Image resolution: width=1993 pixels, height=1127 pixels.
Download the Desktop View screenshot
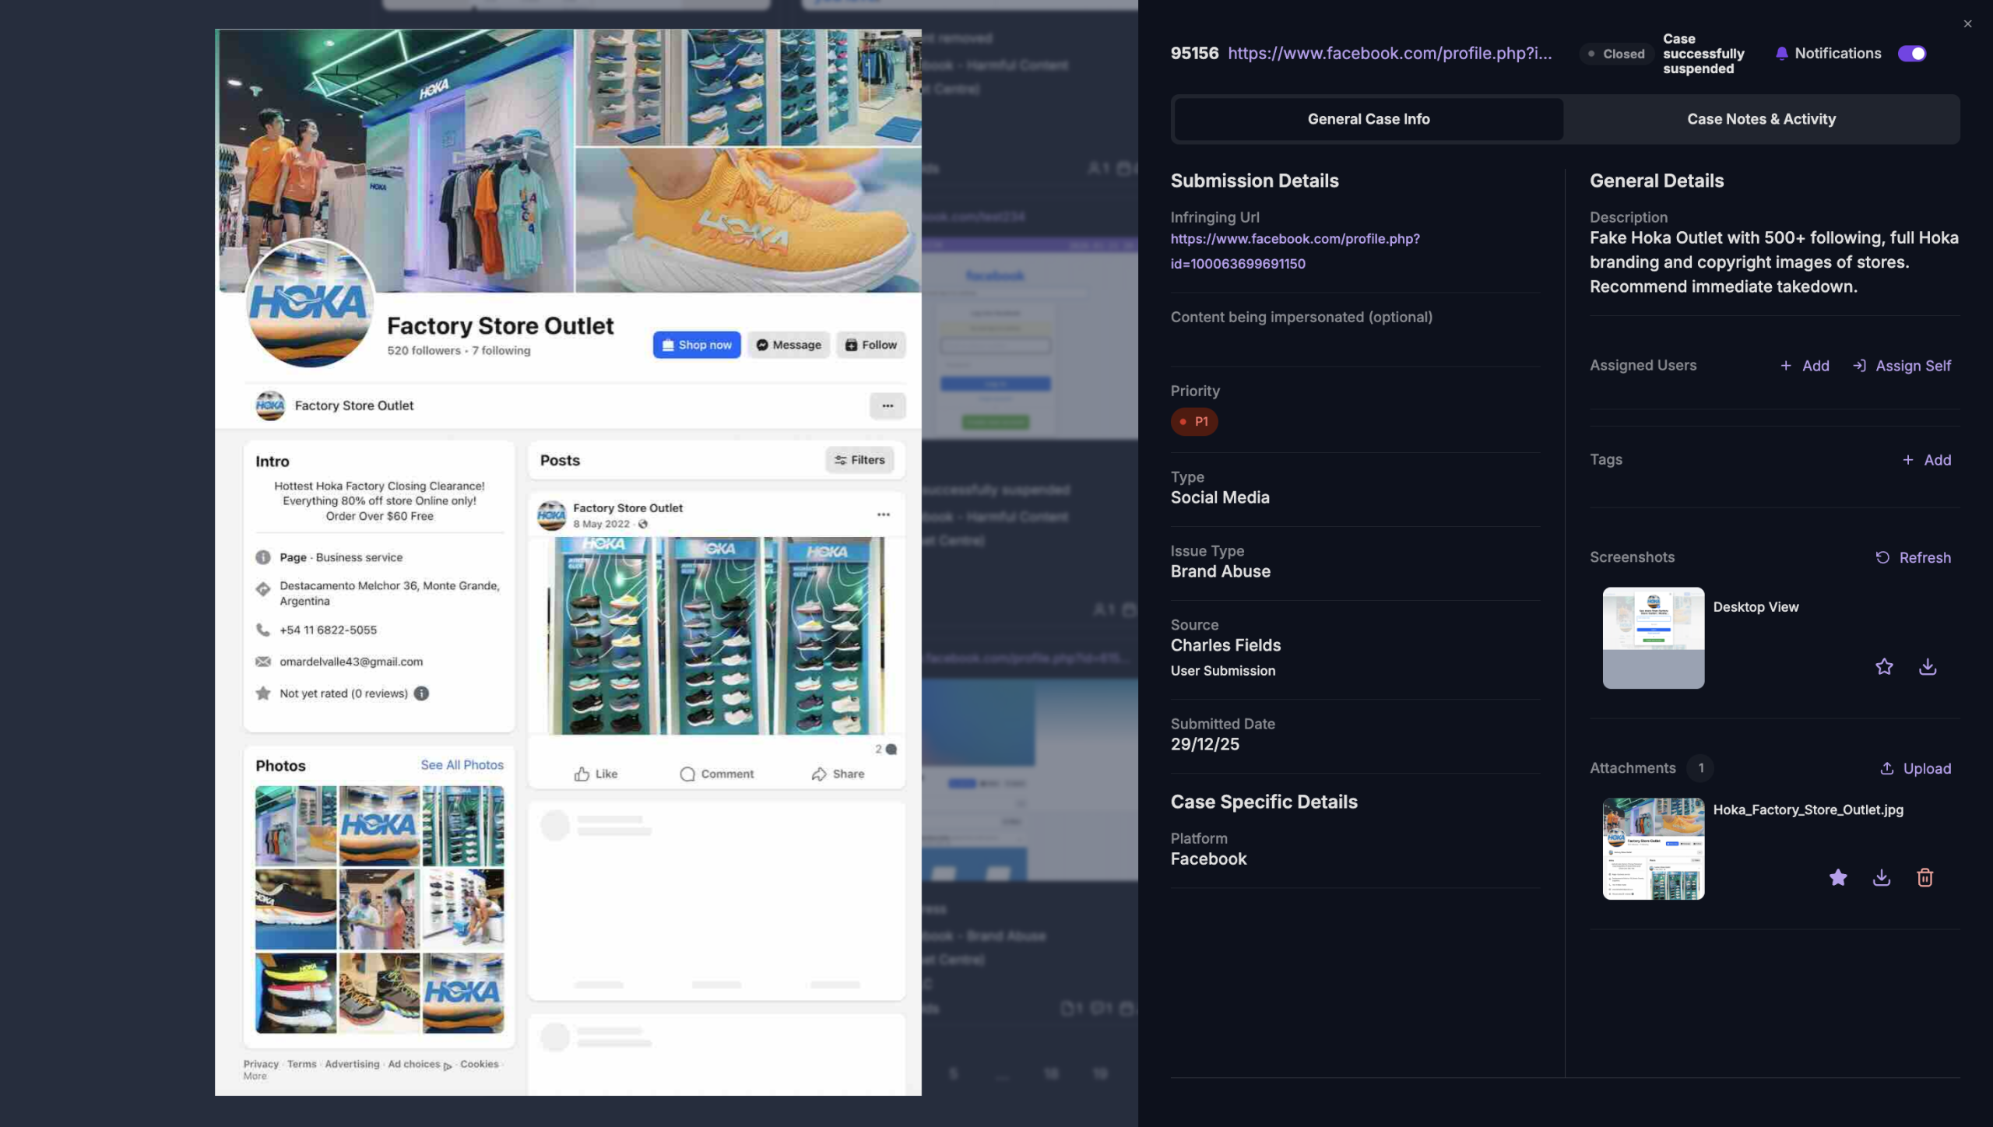point(1927,667)
